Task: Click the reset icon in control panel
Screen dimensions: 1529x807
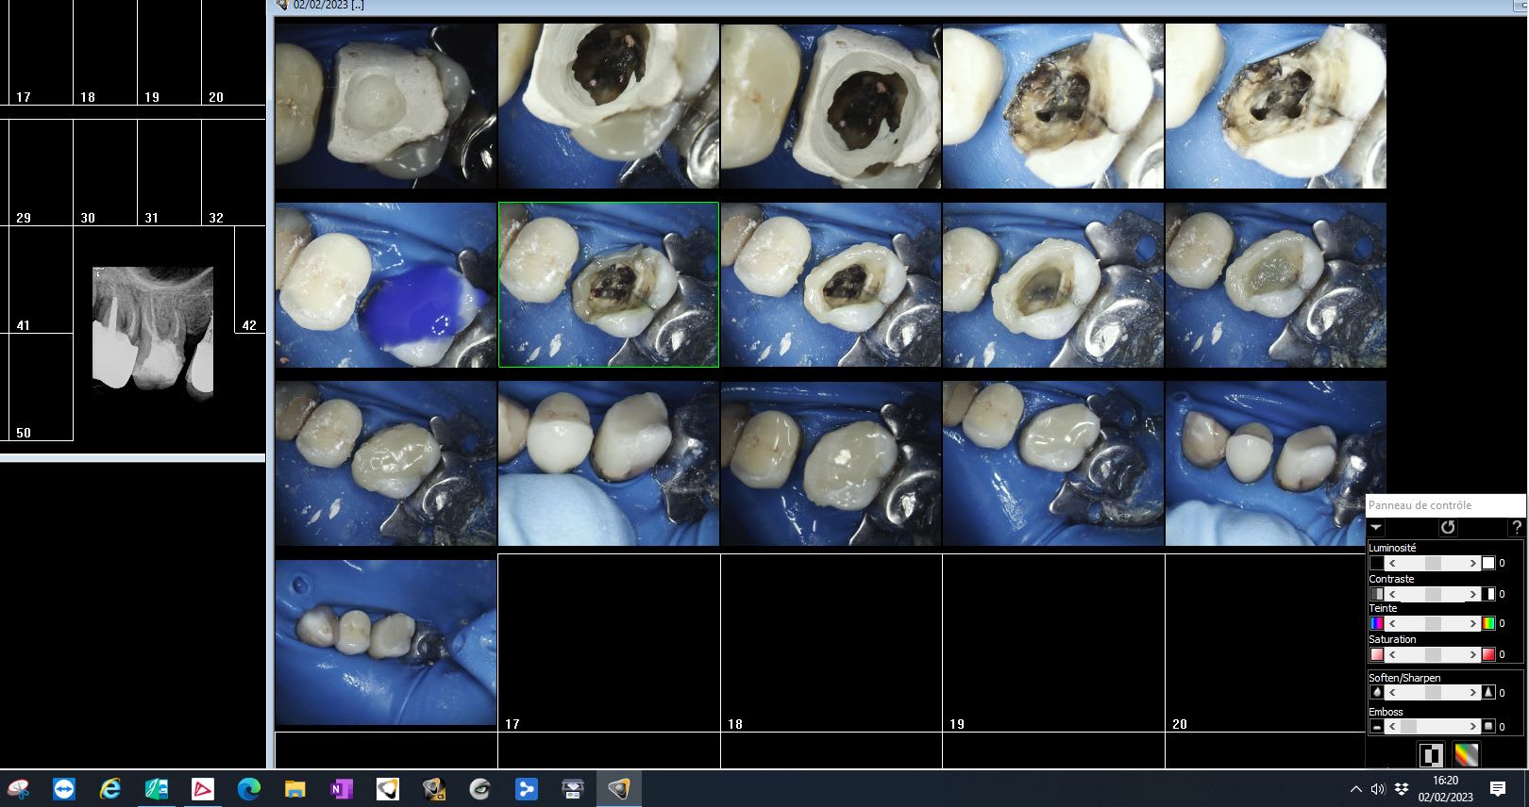Action: pyautogui.click(x=1447, y=528)
